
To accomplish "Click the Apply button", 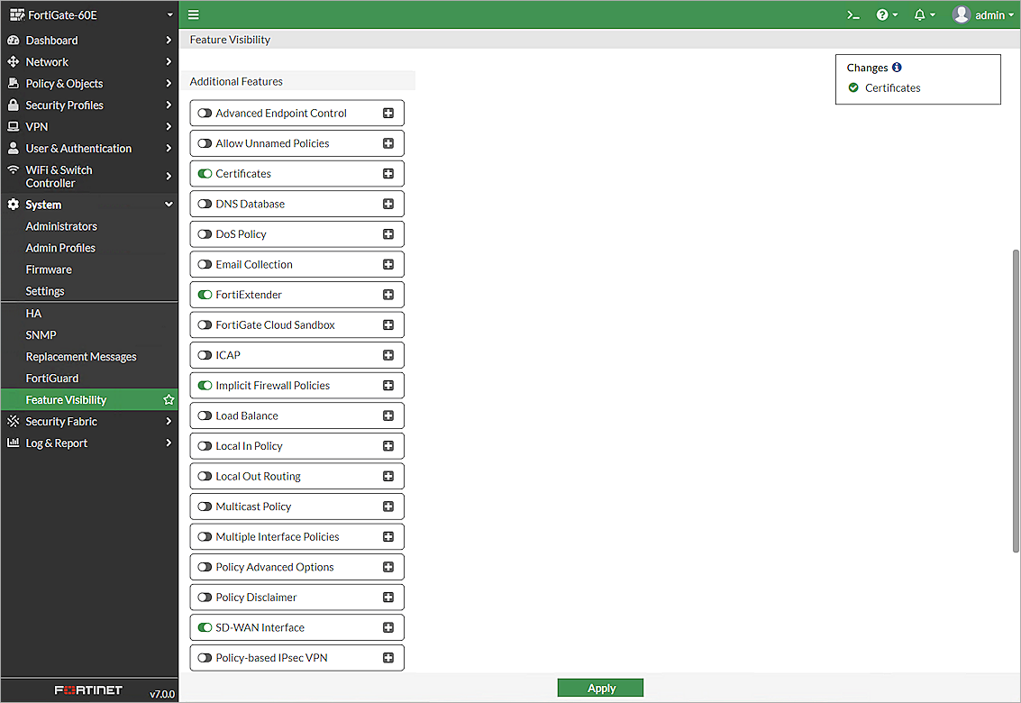I will pos(600,687).
